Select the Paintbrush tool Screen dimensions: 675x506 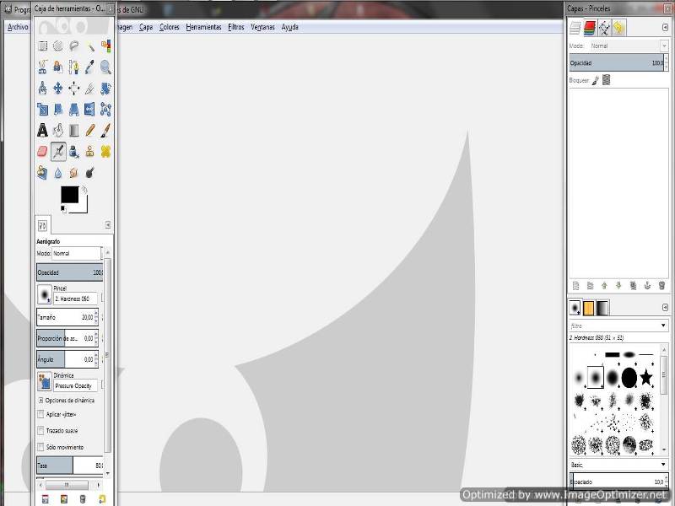(105, 131)
